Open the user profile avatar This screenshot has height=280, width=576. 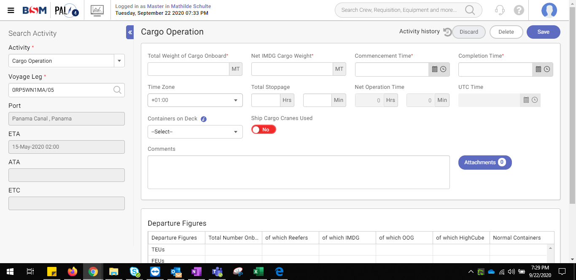click(x=549, y=11)
